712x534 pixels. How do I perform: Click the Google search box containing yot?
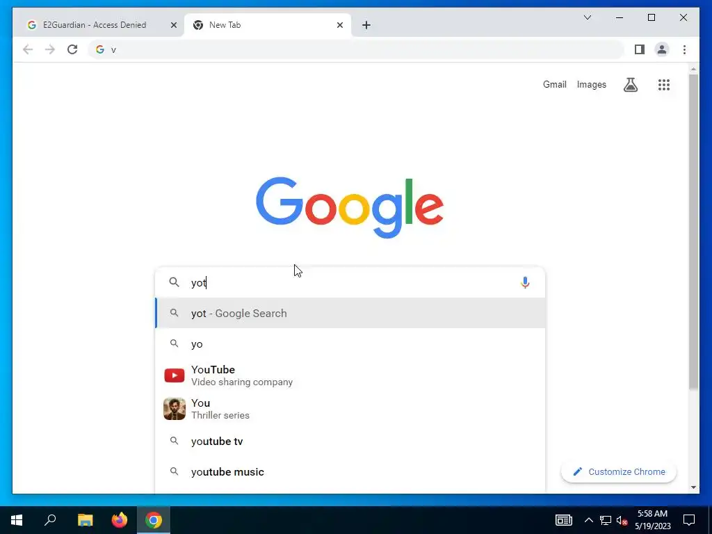pos(350,282)
